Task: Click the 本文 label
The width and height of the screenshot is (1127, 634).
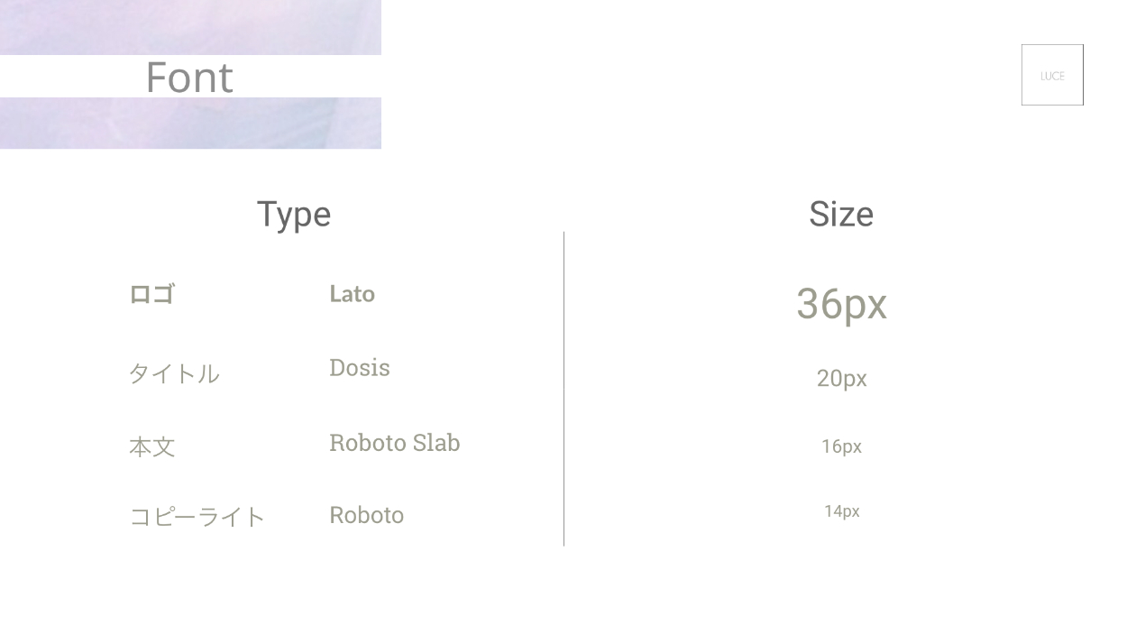Action: point(151,446)
